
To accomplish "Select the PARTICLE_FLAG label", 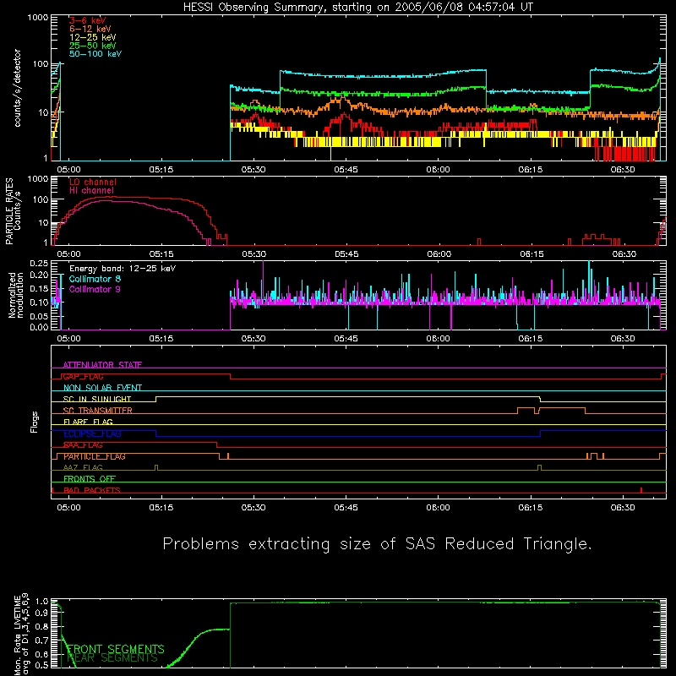I will pos(95,456).
